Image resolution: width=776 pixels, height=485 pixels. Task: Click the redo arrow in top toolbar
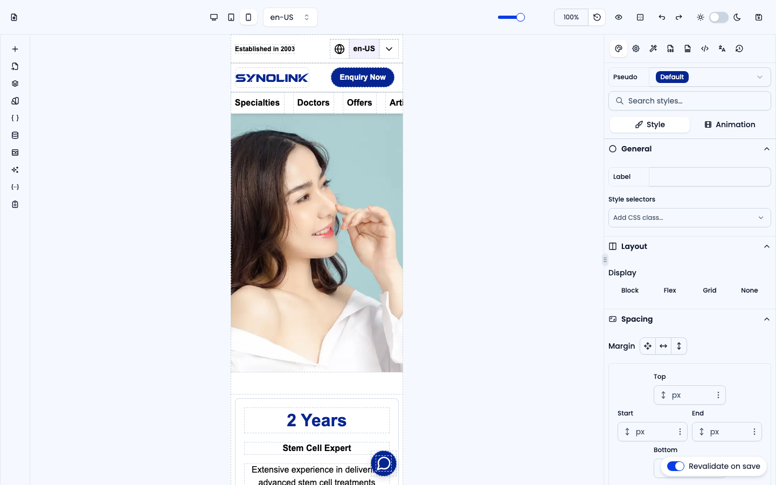pos(679,17)
